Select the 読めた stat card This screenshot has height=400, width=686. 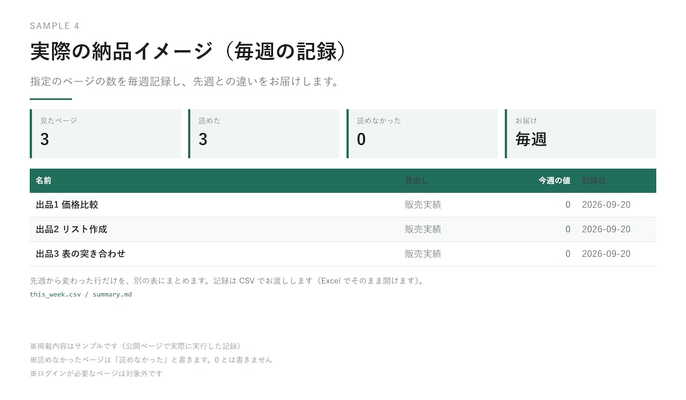click(x=264, y=134)
